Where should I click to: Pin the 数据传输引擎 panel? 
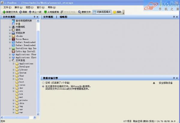174,78
